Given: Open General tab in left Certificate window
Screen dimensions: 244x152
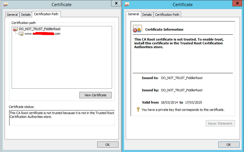Looking at the screenshot, I should click(12, 15).
